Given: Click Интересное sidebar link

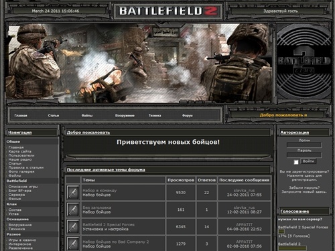Looking at the screenshot, I should [19, 244].
